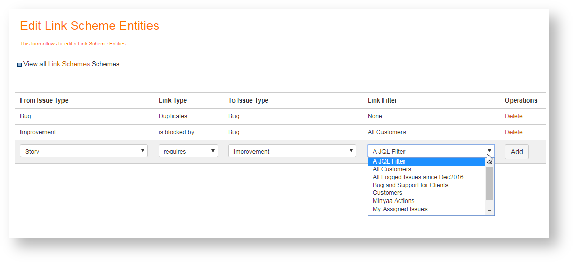Viewport: 574px width, 263px height.
Task: Pick 'Bug and Support for Clients' filter
Action: pos(410,185)
